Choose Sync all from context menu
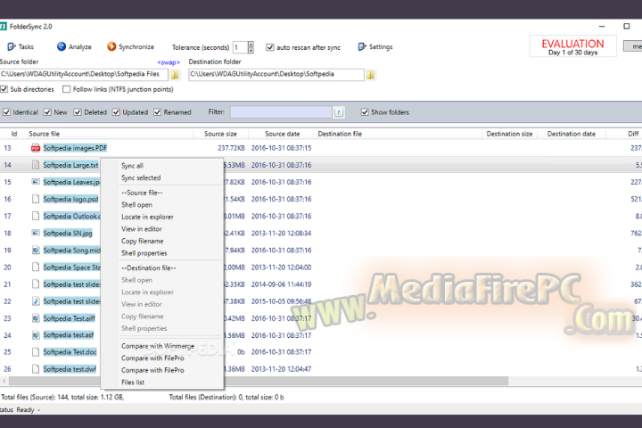This screenshot has width=642, height=428. (x=132, y=166)
